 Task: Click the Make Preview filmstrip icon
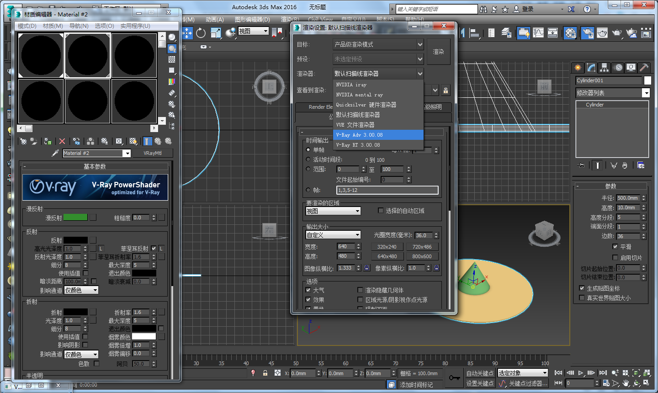click(x=172, y=93)
